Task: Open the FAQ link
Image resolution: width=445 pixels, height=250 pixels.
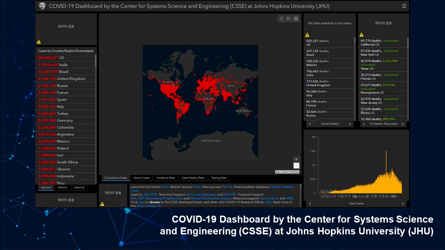Action: tap(268, 202)
